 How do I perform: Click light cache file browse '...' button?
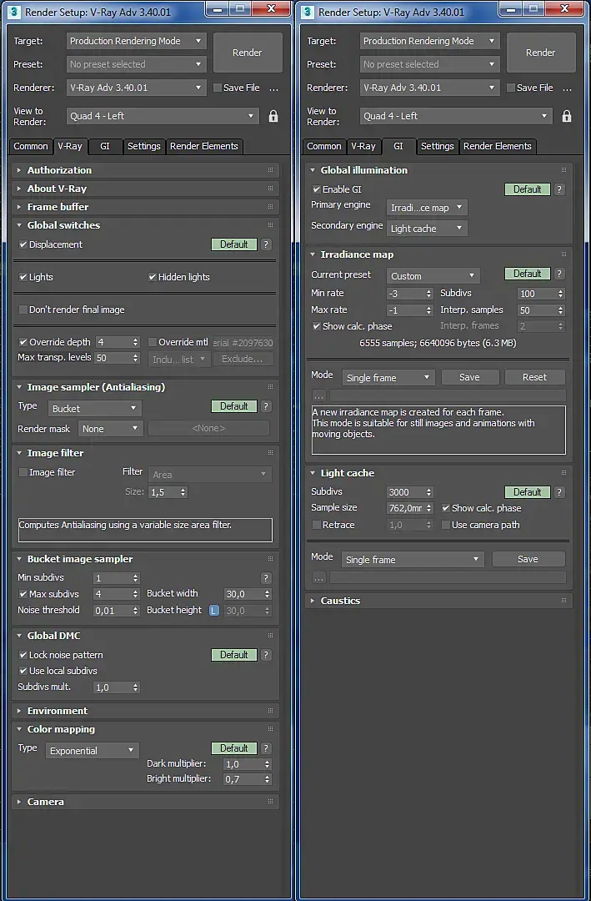click(318, 577)
